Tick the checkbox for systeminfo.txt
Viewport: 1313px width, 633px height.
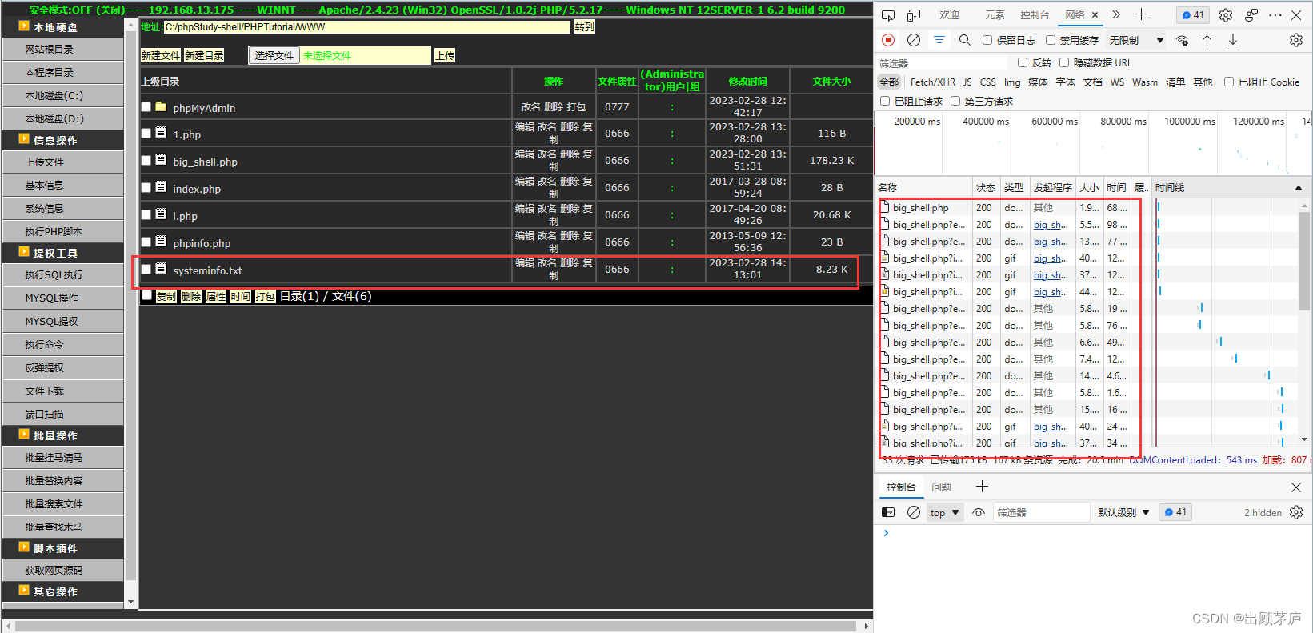146,269
